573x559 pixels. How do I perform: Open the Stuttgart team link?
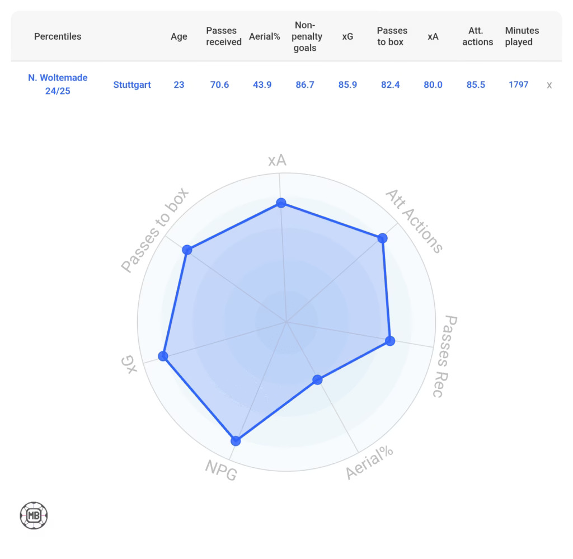(132, 84)
